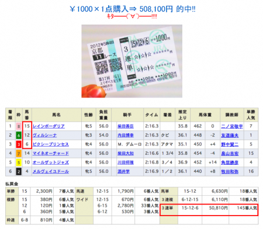Image resolution: width=263 pixels, height=229 pixels.
Task: Click the 馬体重 column header
Action: [205, 114]
